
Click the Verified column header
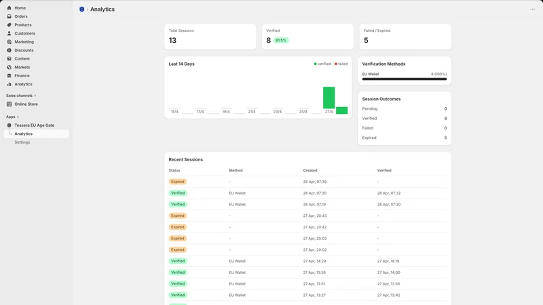coord(384,171)
